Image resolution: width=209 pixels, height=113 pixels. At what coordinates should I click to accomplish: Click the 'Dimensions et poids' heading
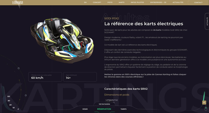click(x=117, y=95)
